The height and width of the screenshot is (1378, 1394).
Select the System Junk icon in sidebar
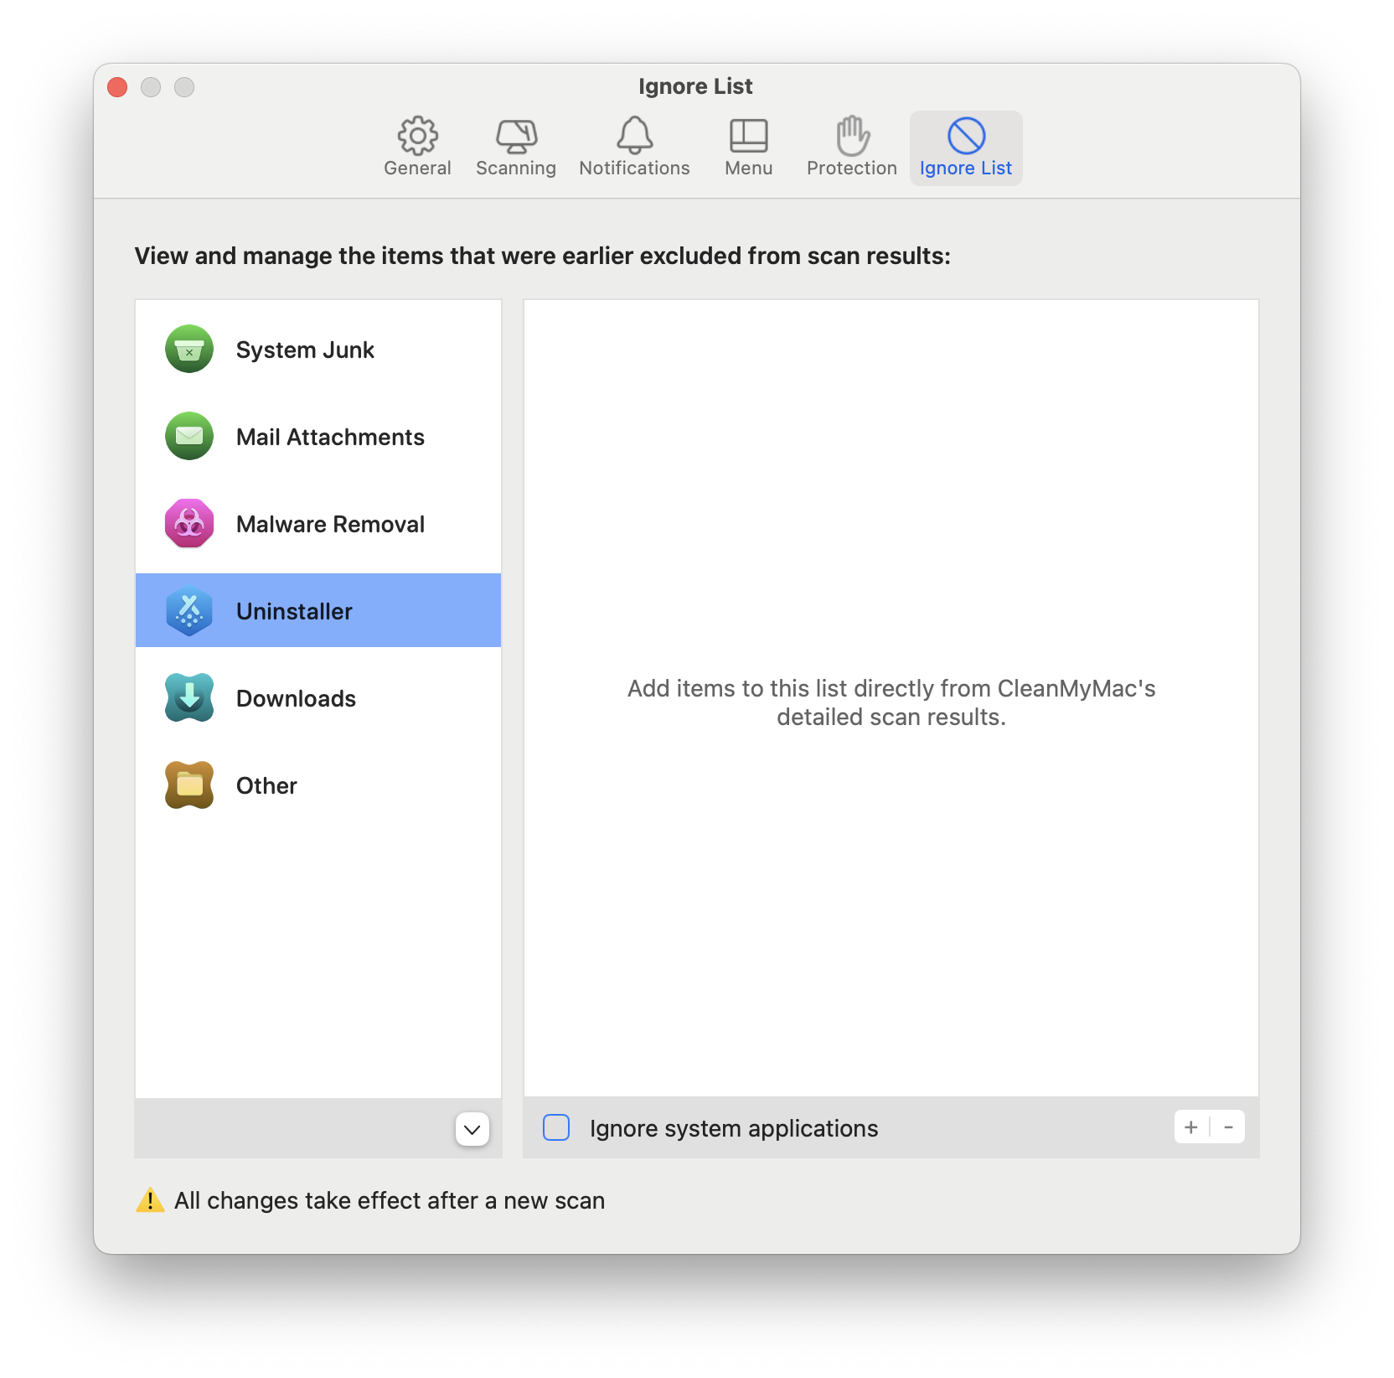189,350
